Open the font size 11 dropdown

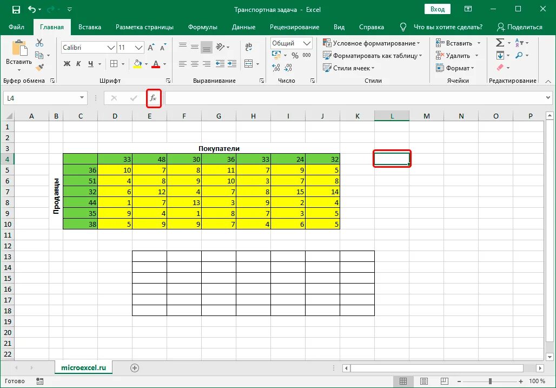[x=138, y=48]
